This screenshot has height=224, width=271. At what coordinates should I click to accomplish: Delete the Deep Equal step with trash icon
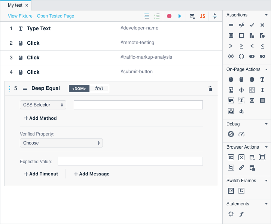tap(210, 88)
